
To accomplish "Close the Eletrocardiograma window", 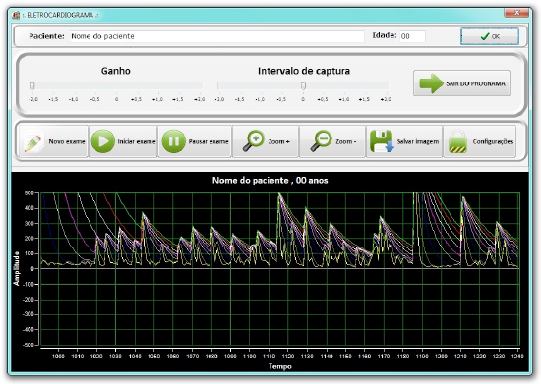I will 516,13.
